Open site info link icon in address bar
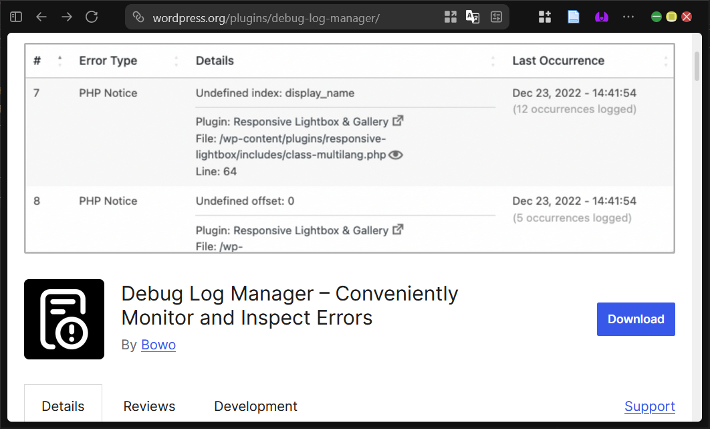 click(x=138, y=17)
